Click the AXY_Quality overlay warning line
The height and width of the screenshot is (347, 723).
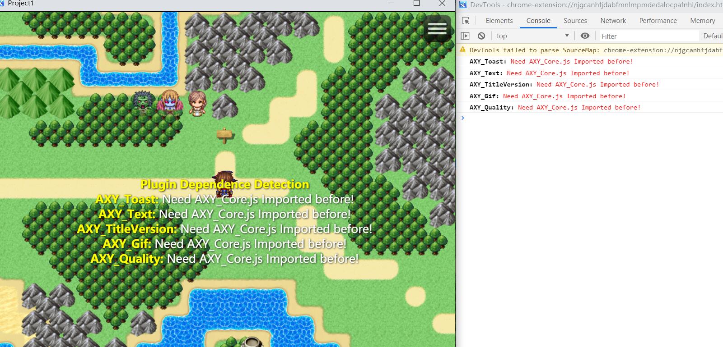(x=225, y=259)
